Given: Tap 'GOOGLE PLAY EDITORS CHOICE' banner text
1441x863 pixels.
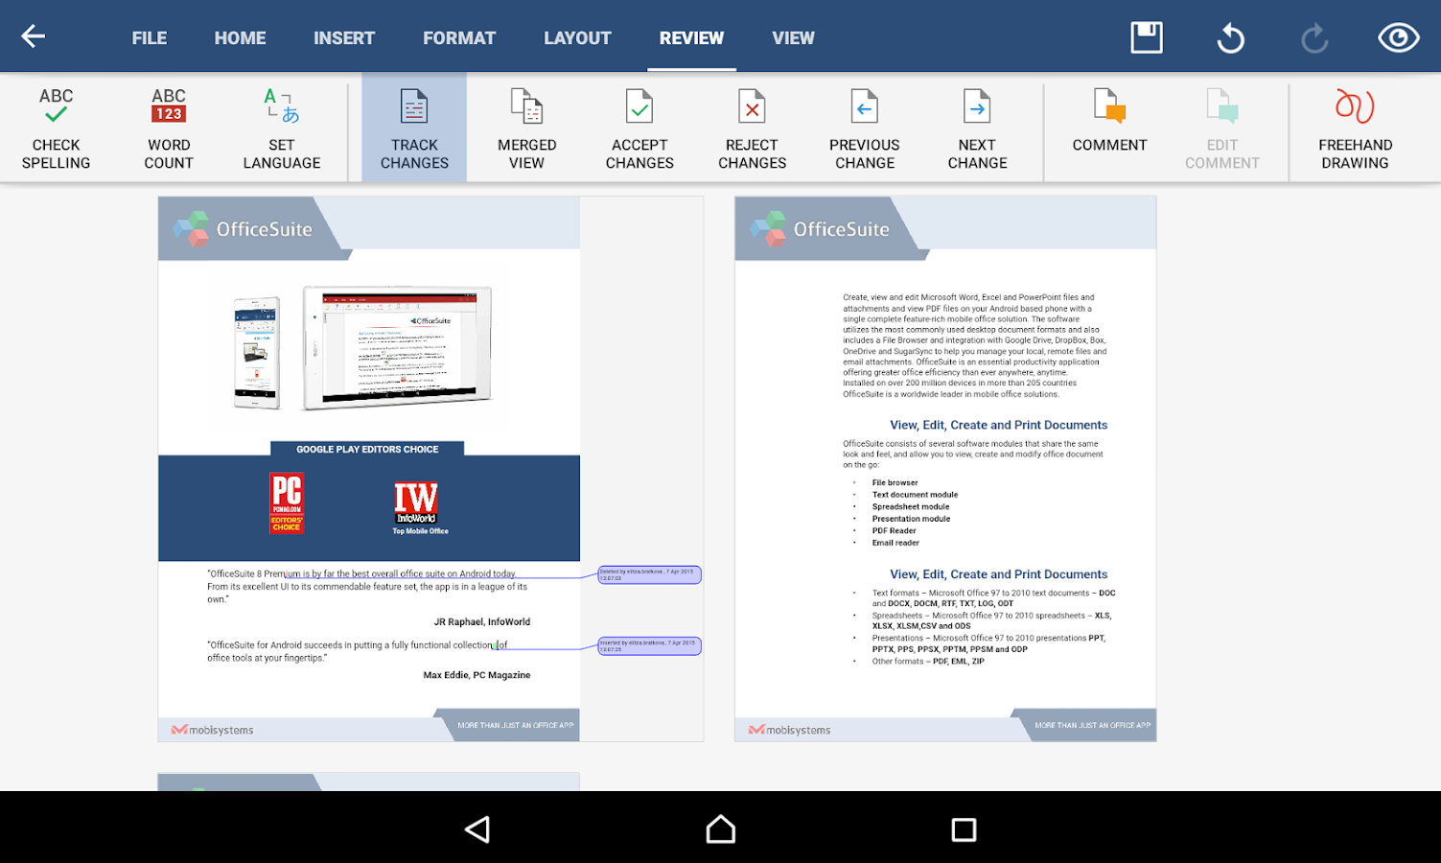Looking at the screenshot, I should coord(367,449).
